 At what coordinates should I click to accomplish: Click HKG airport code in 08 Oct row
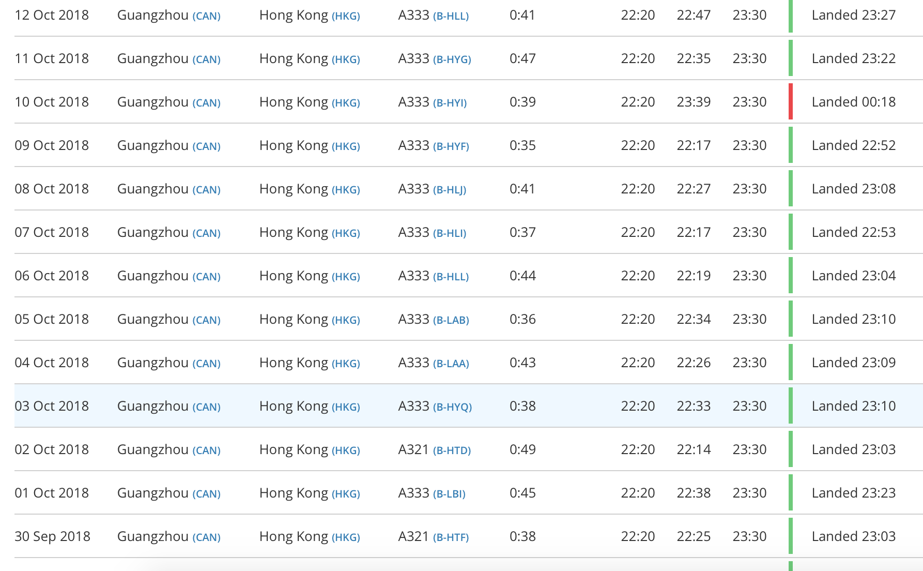[346, 190]
